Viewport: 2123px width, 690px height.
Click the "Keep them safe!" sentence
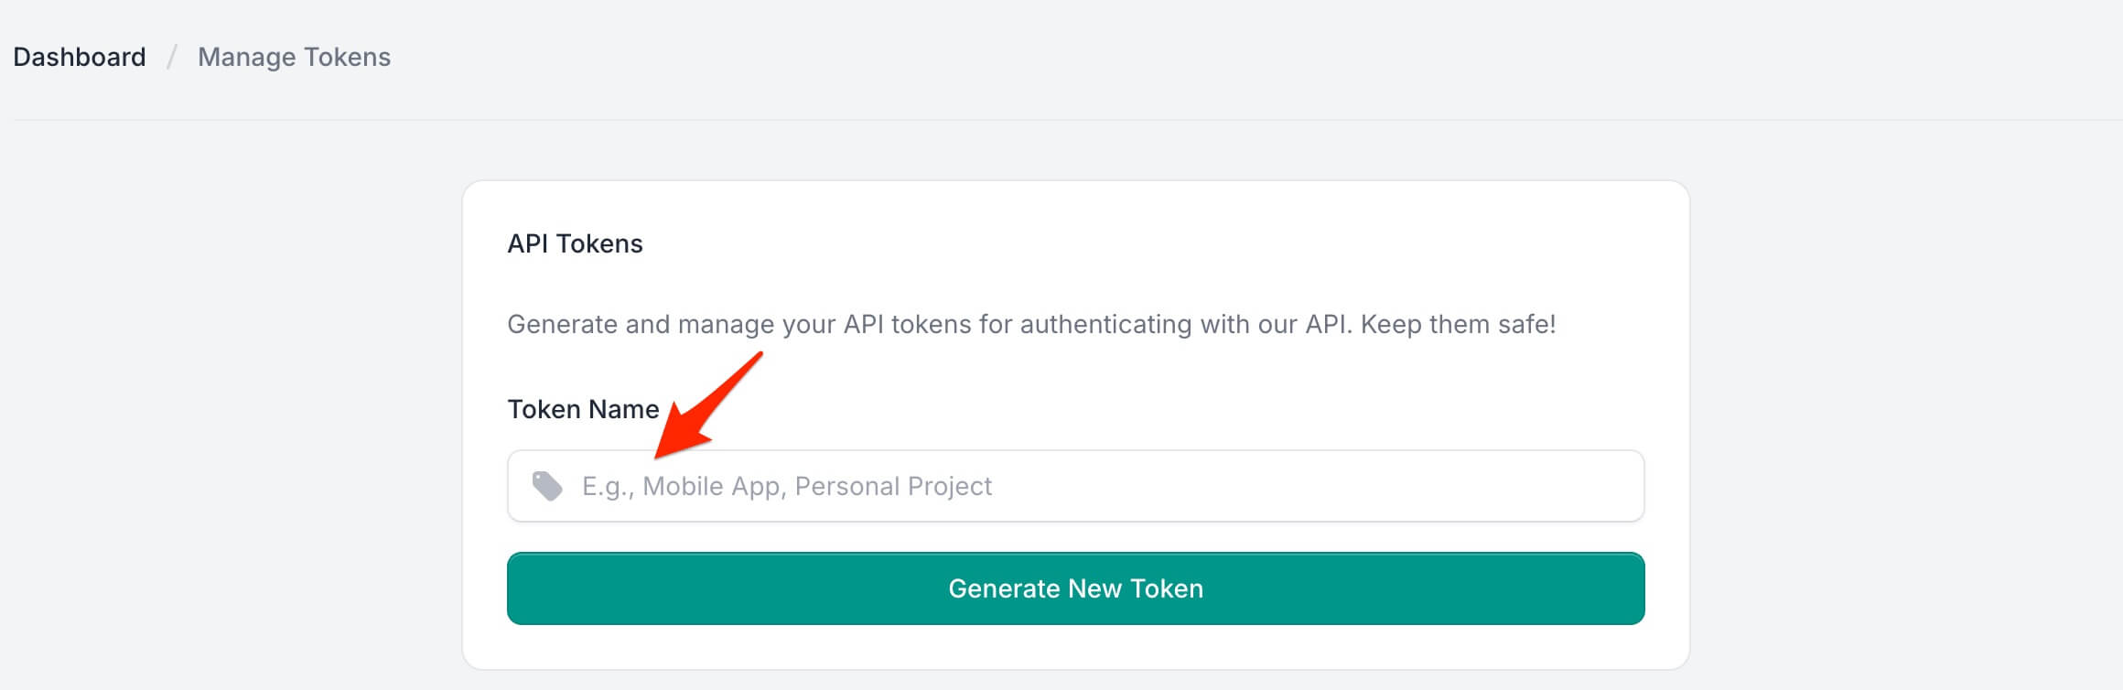coord(1458,324)
